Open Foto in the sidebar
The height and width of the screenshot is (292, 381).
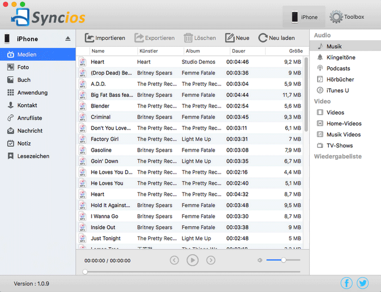23,67
